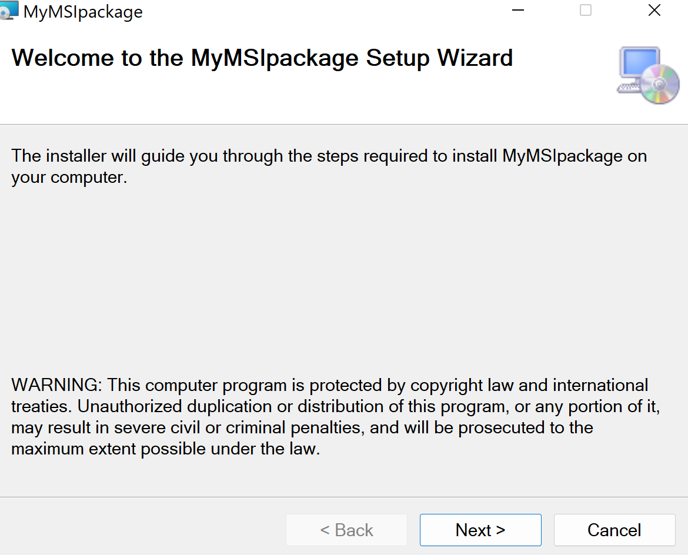Click the copyright WARNING paragraph
The width and height of the screenshot is (688, 555).
tap(336, 417)
